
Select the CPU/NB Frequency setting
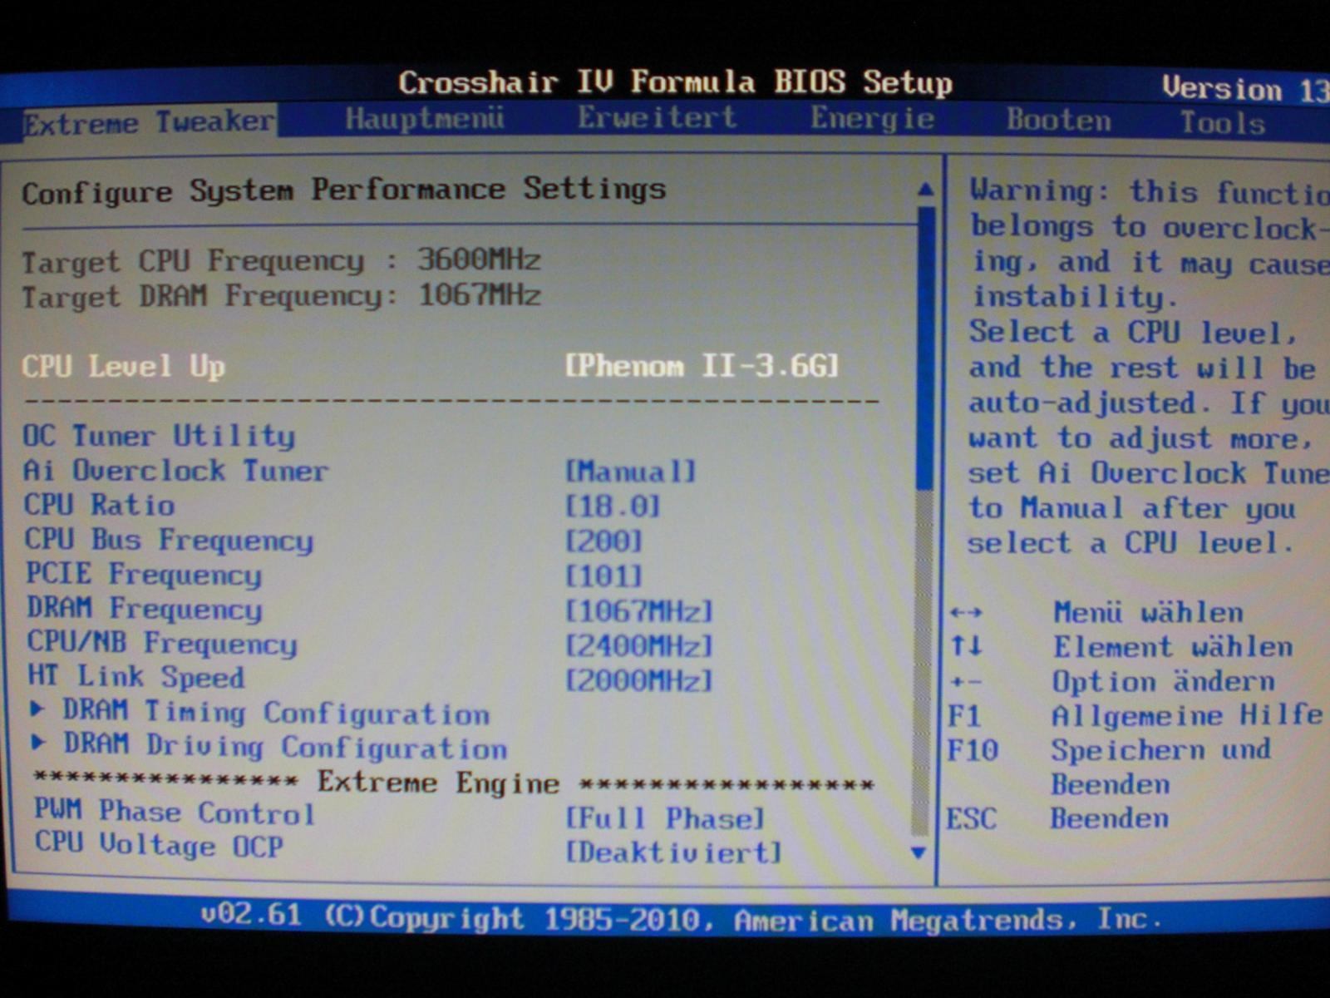(x=161, y=643)
